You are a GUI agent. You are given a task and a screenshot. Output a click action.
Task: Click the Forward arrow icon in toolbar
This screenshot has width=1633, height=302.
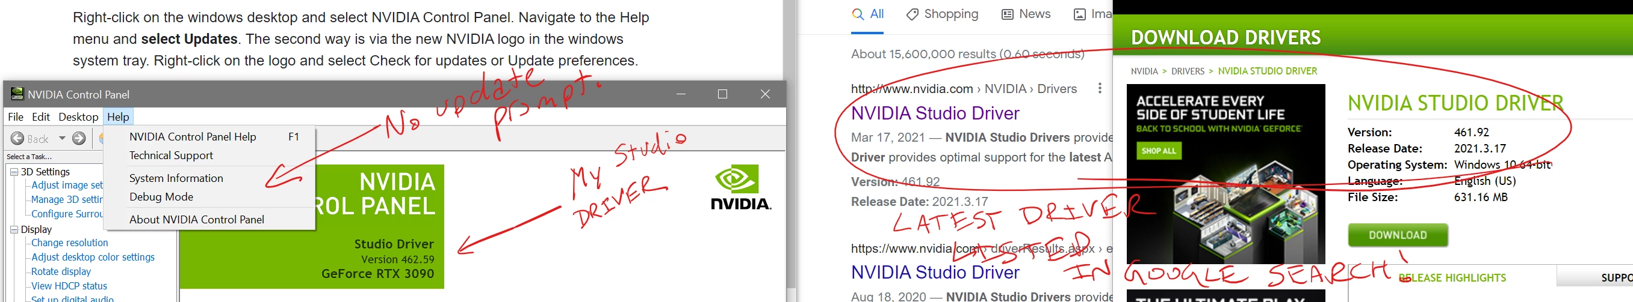point(79,138)
